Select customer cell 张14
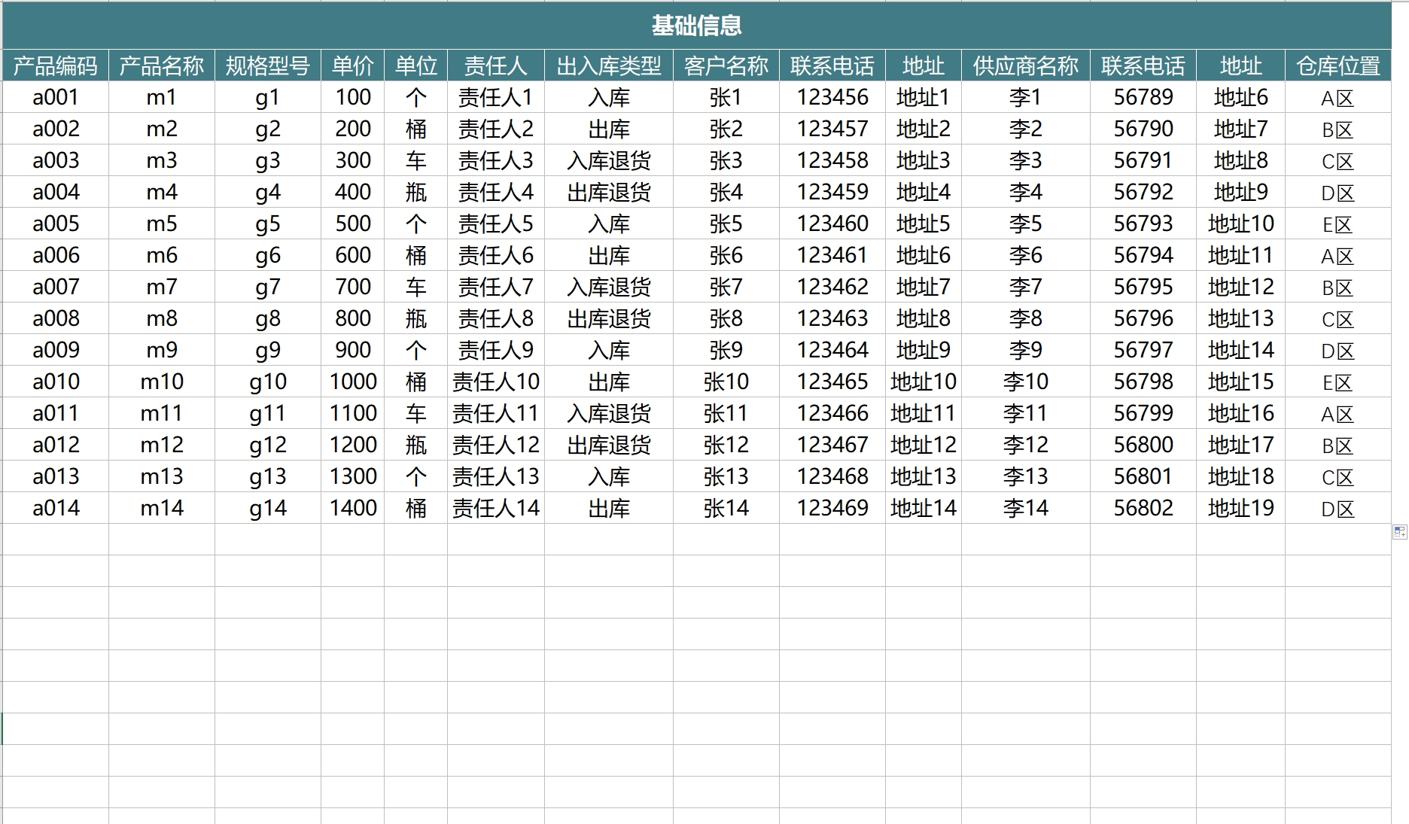Screen dimensions: 1409x824 pyautogui.click(x=726, y=508)
